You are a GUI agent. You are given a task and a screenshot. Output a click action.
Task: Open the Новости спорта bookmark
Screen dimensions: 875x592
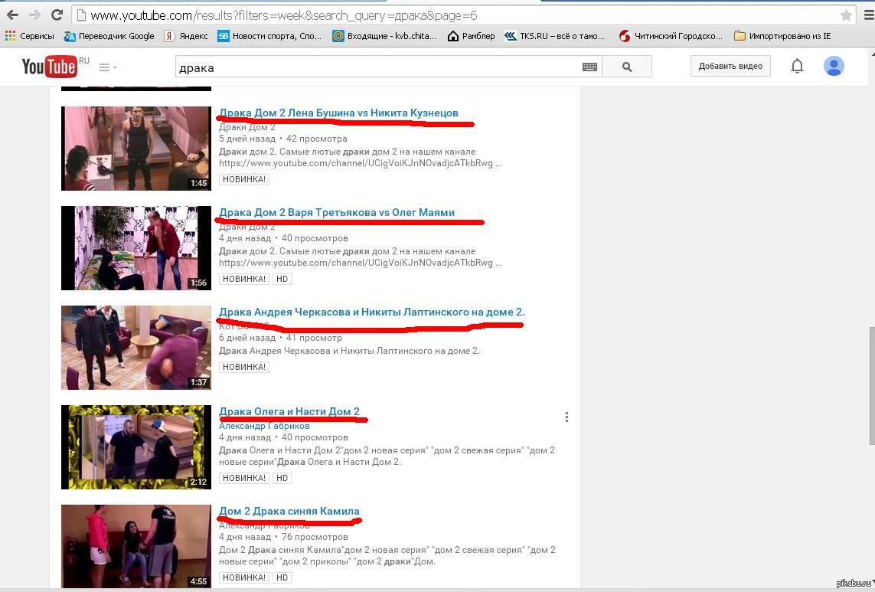269,36
